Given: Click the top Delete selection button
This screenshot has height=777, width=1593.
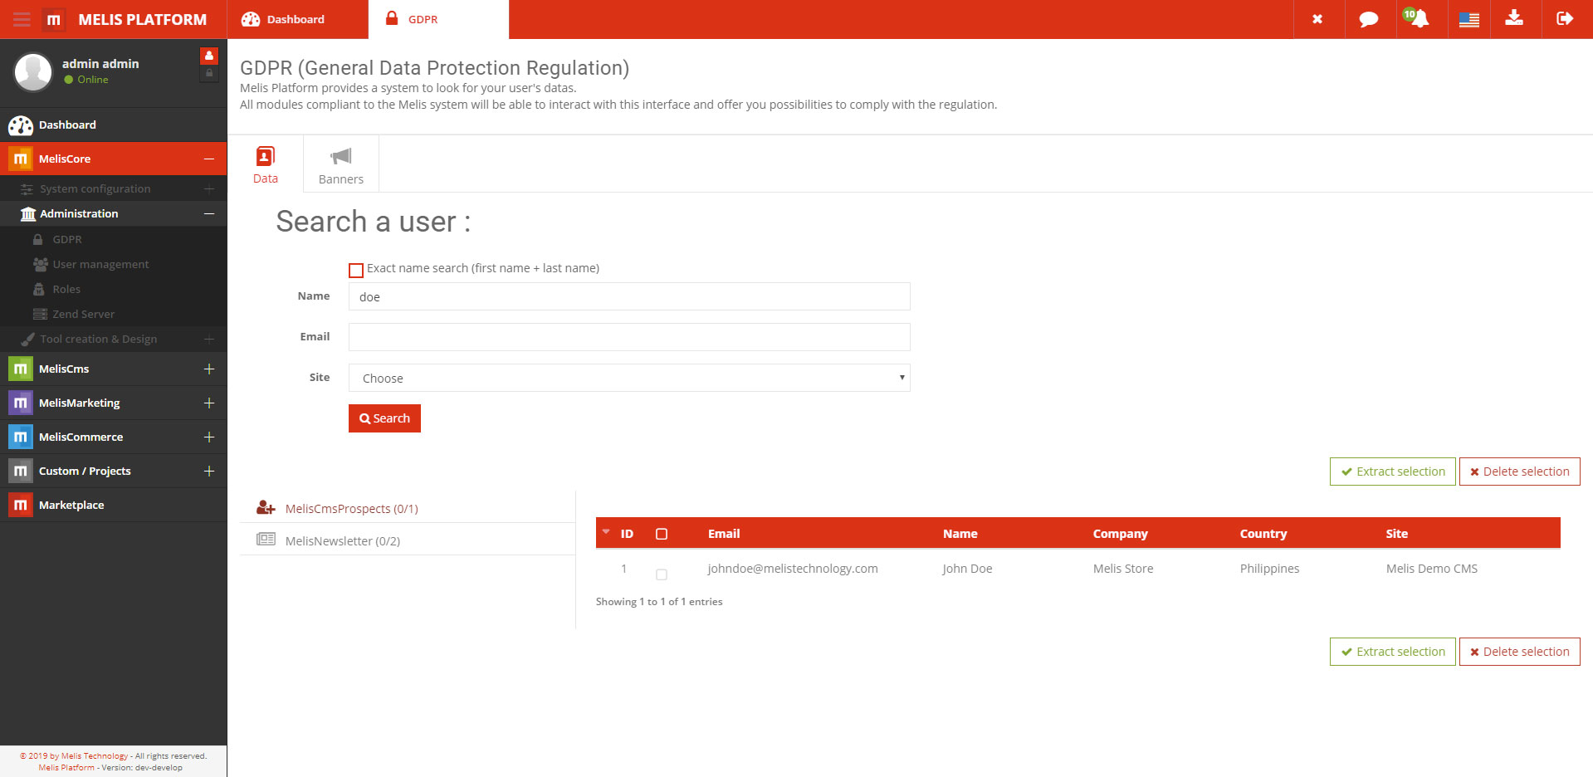Looking at the screenshot, I should click(x=1519, y=472).
